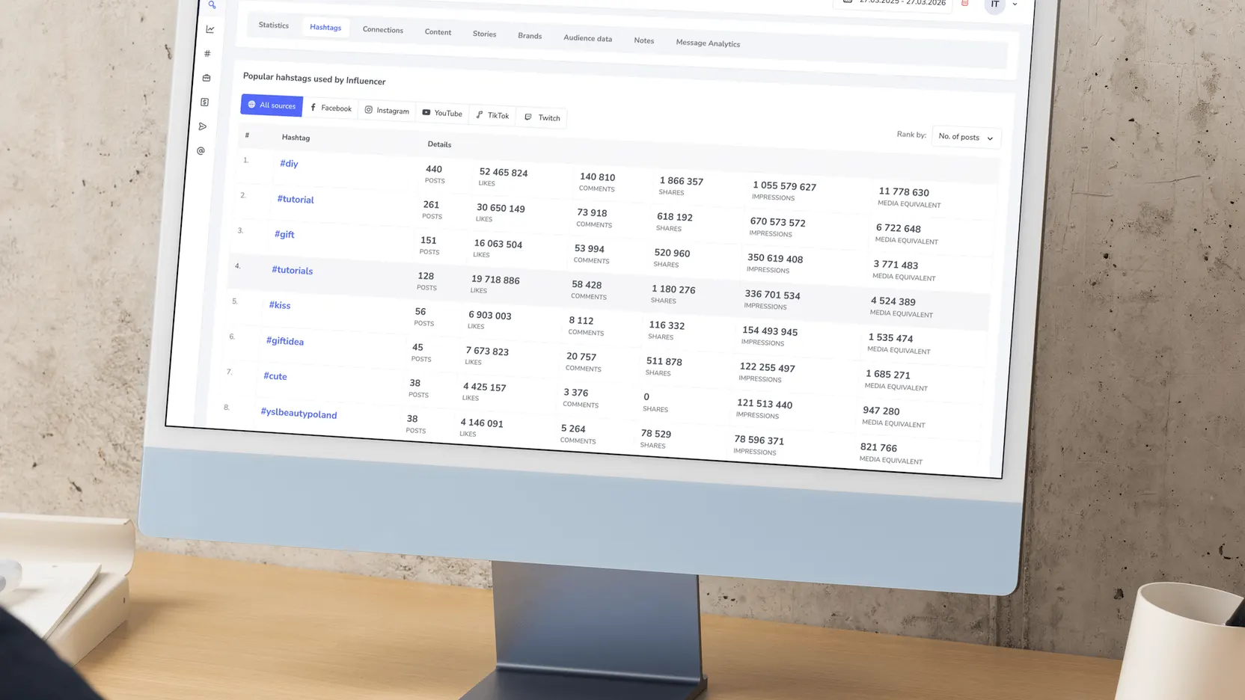Click the @ mentions sidebar icon

[x=201, y=151]
